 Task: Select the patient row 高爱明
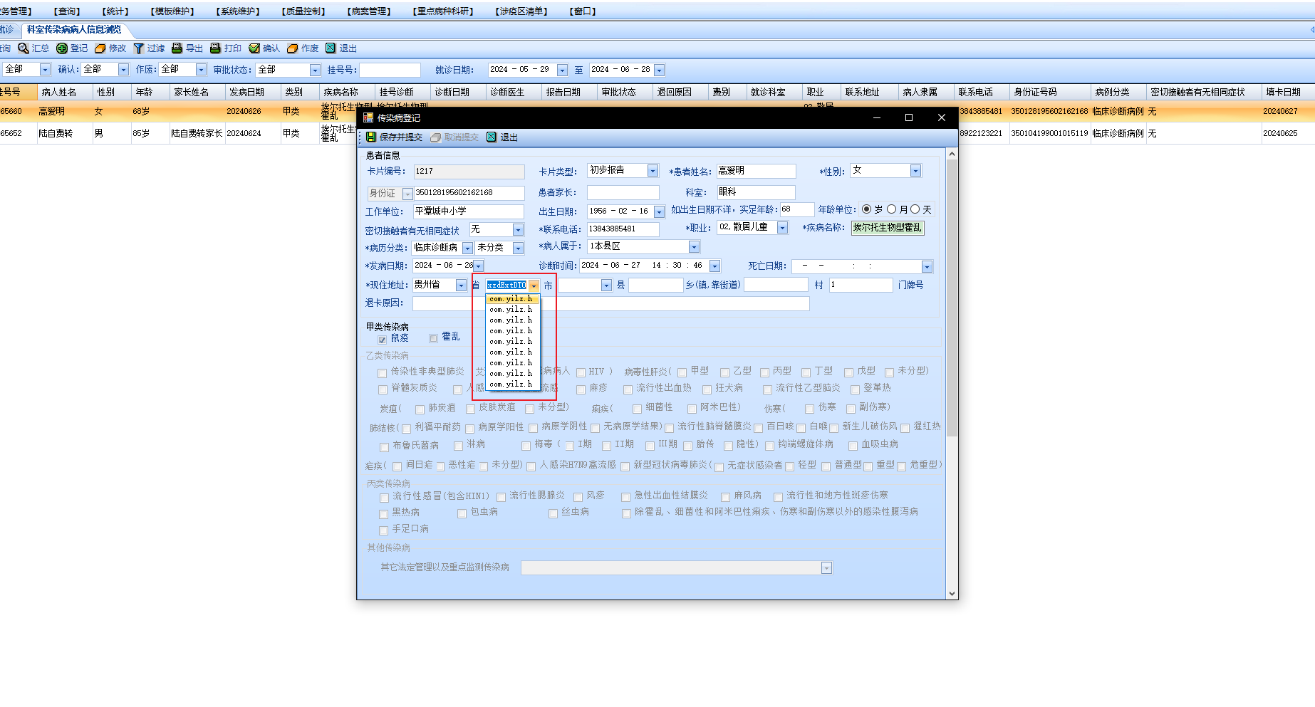click(x=657, y=111)
